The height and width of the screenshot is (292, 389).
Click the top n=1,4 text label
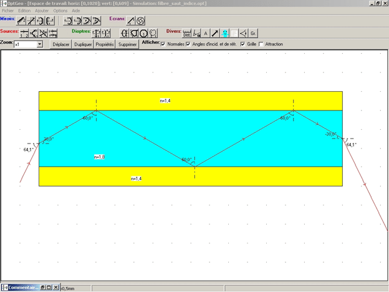(165, 100)
